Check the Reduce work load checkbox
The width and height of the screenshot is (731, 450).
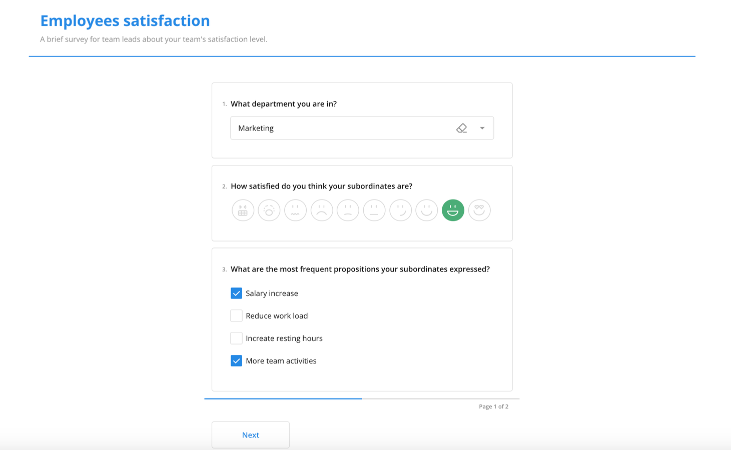pos(236,315)
